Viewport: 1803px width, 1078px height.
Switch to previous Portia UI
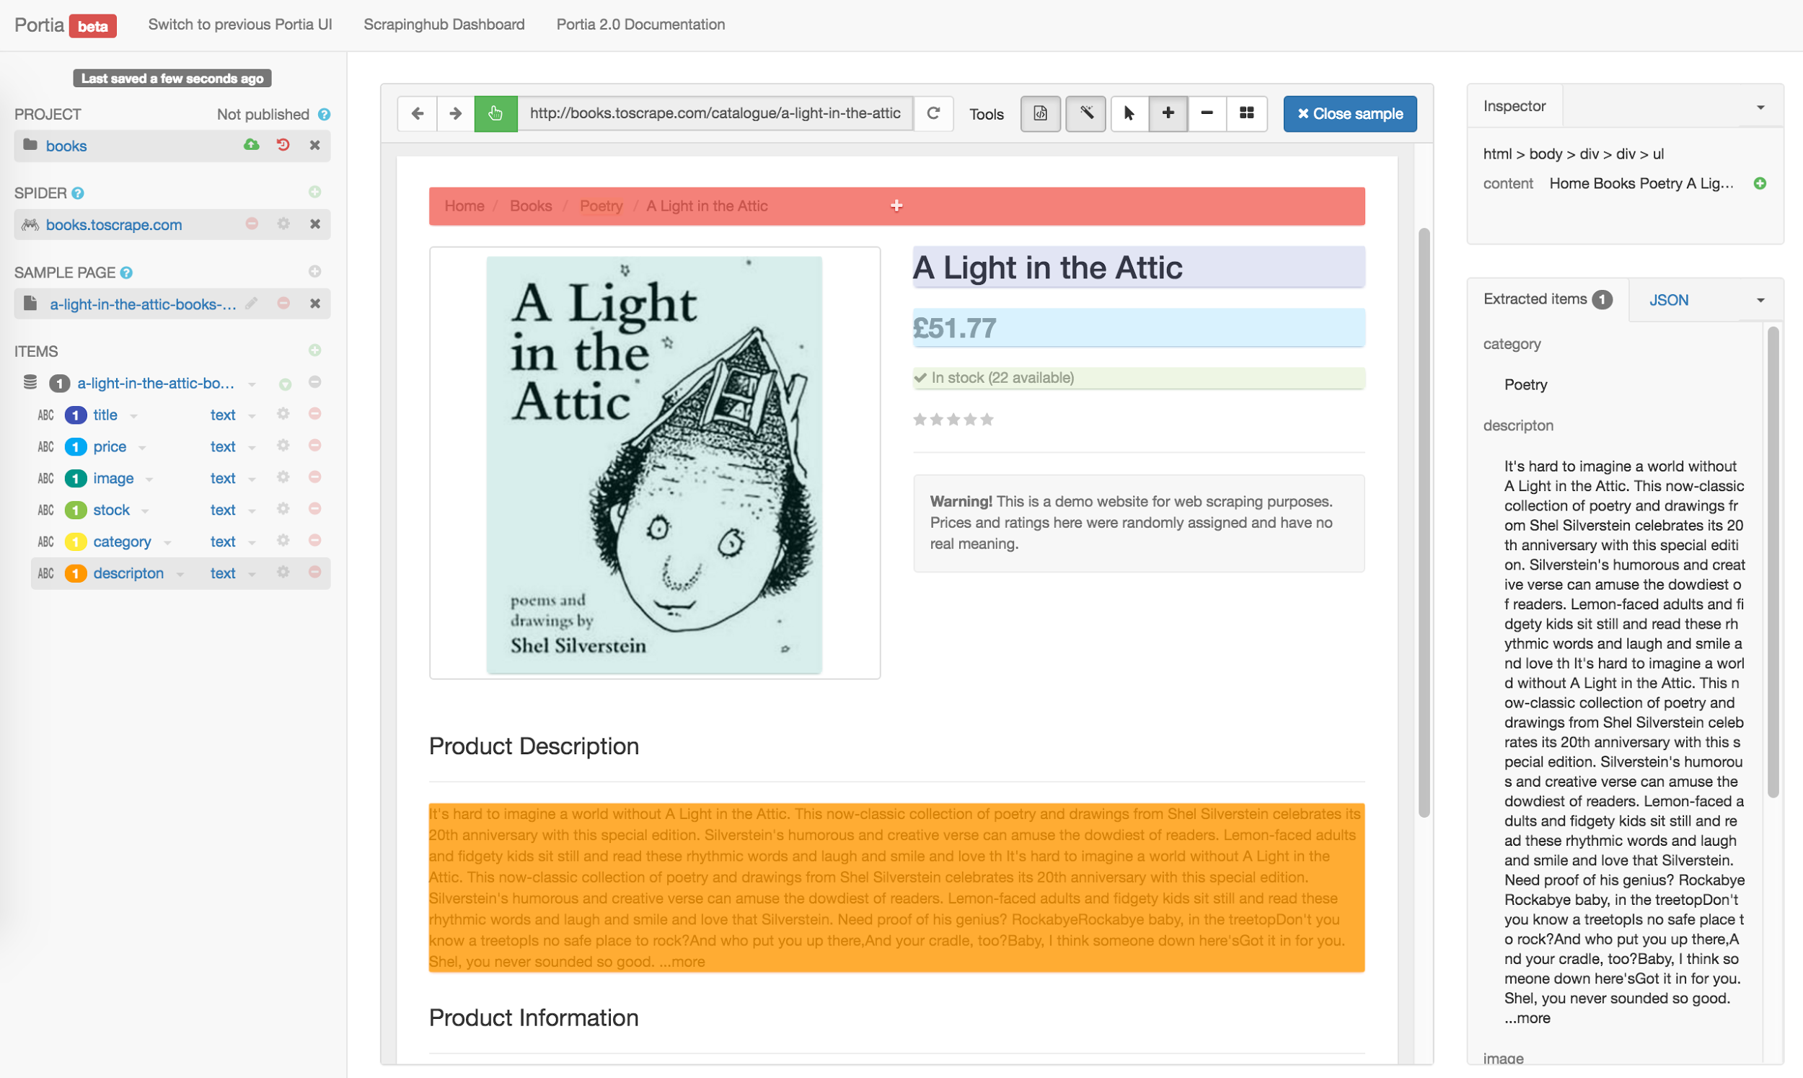[x=239, y=24]
